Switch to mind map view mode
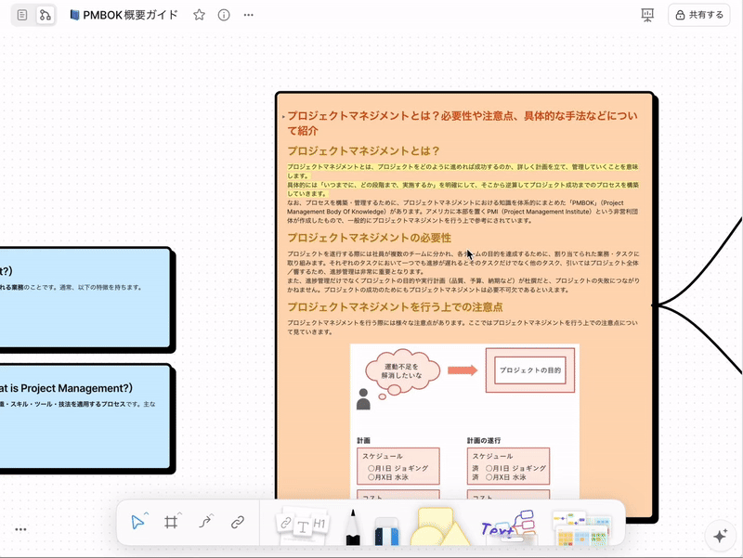The height and width of the screenshot is (558, 743). point(45,15)
